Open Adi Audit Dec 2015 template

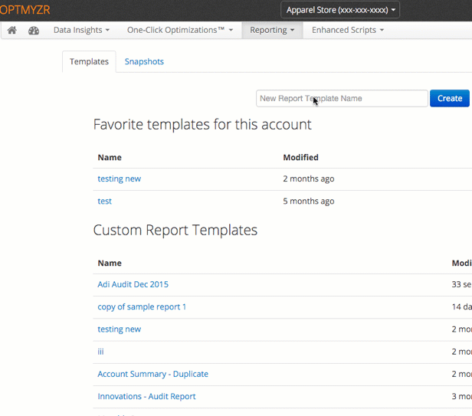pos(133,285)
